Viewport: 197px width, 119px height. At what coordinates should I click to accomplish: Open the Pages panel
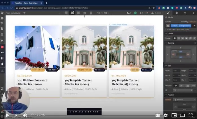2,29
